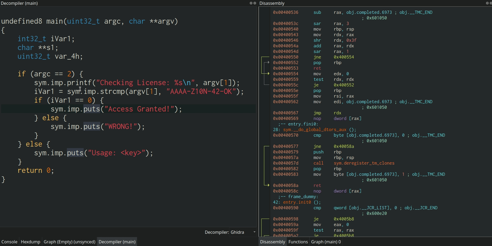Click the "Checking License: %s\n" format string

click(x=145, y=83)
